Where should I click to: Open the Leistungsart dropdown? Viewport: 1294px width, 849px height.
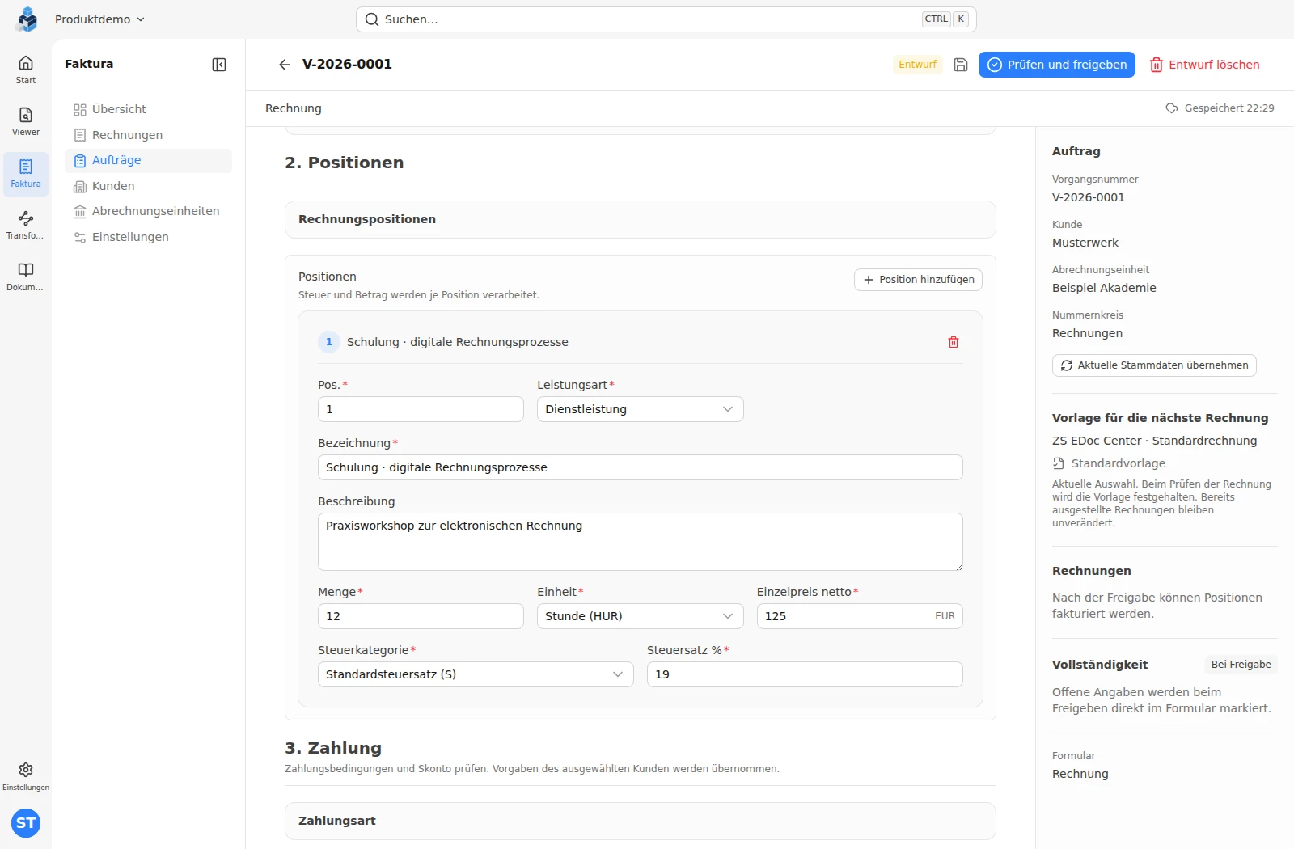(x=641, y=409)
